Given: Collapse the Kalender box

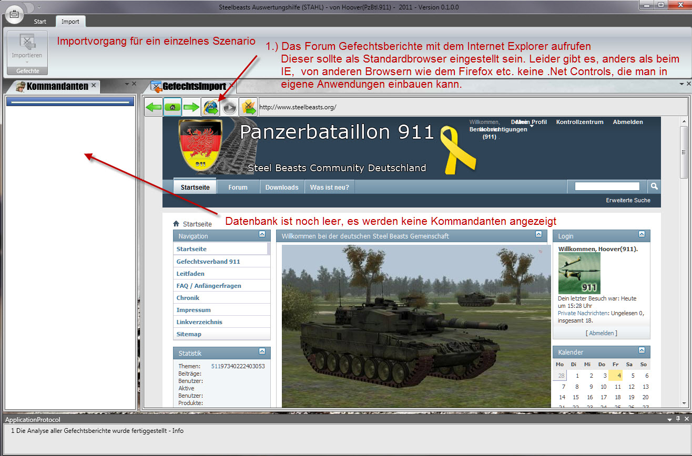Looking at the screenshot, I should point(642,350).
